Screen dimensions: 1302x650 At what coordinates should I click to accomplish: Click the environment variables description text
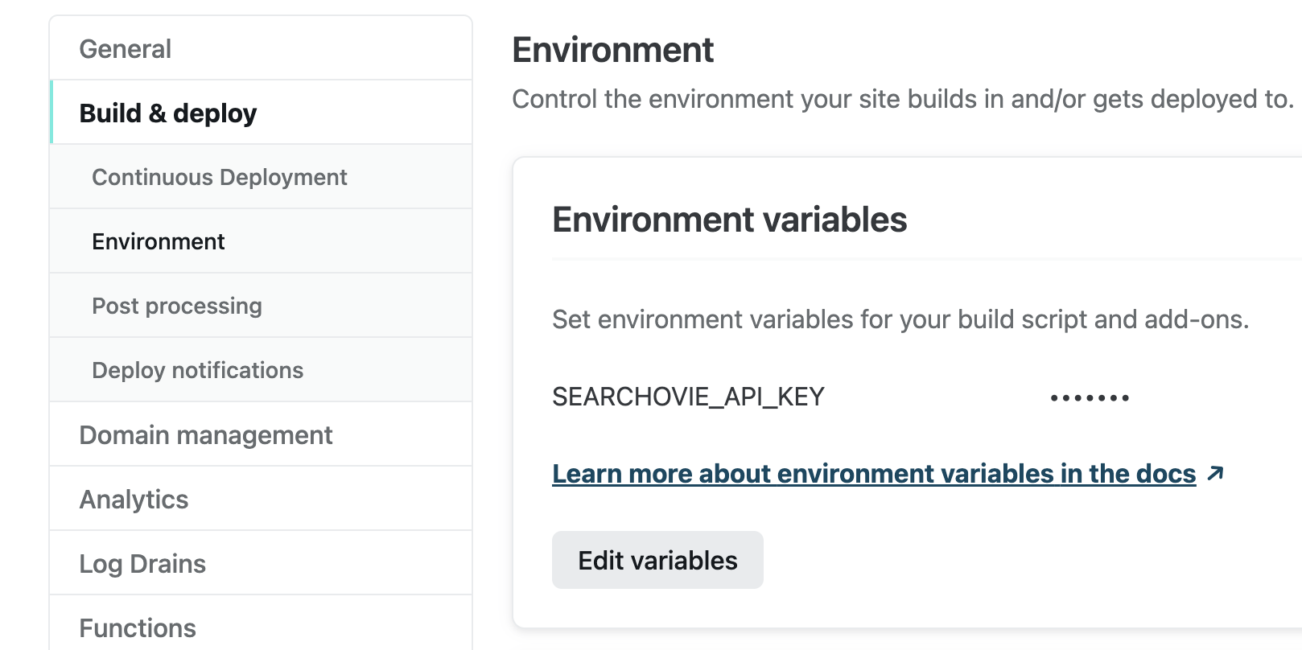[x=900, y=319]
